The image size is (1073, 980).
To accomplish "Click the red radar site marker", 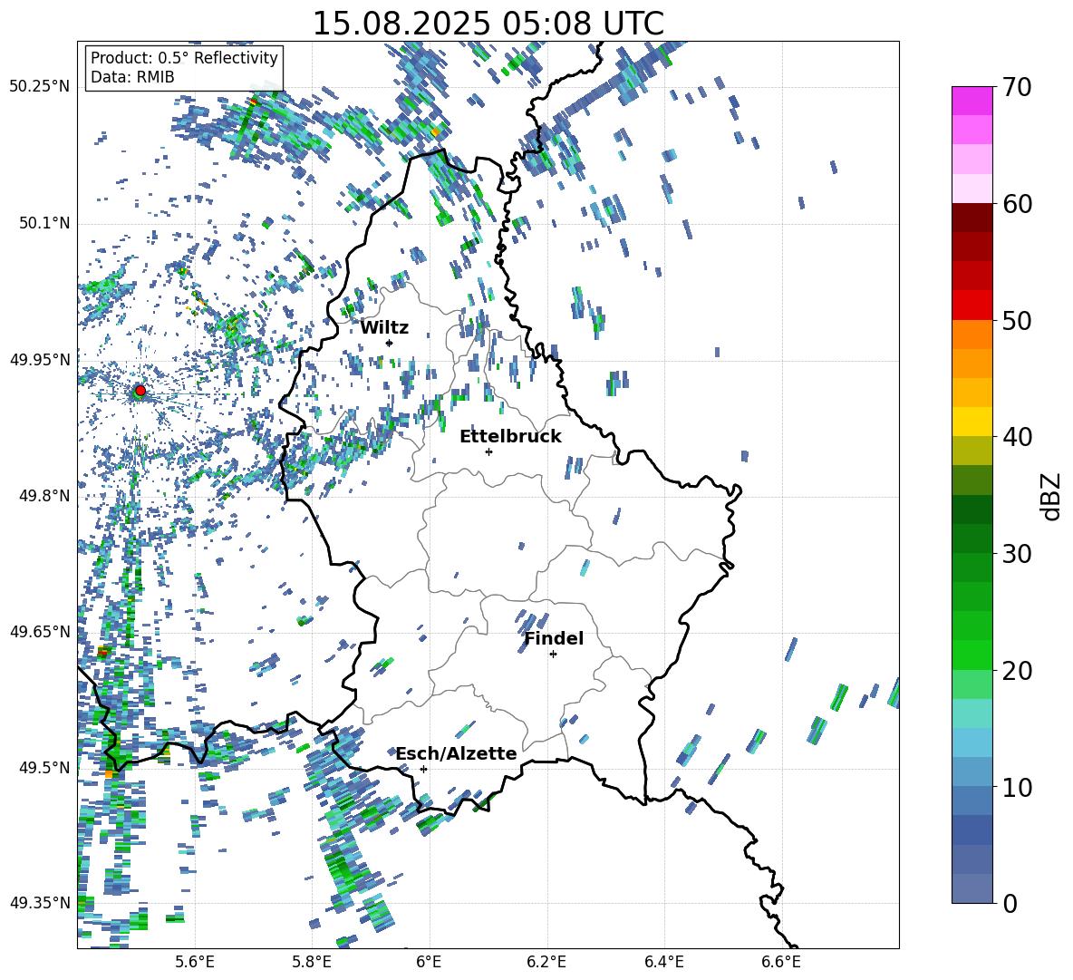I will click(140, 391).
